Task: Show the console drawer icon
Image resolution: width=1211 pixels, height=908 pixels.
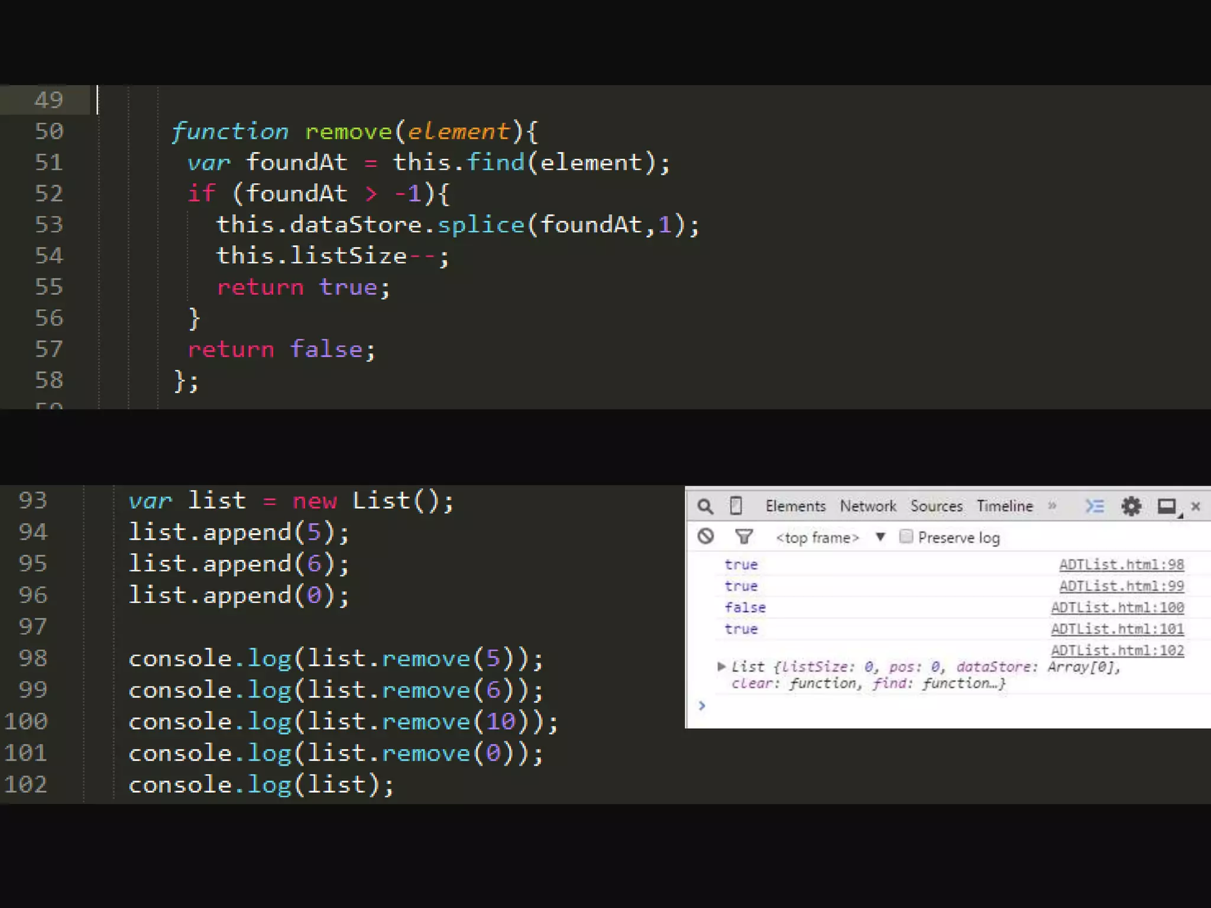Action: 1095,507
